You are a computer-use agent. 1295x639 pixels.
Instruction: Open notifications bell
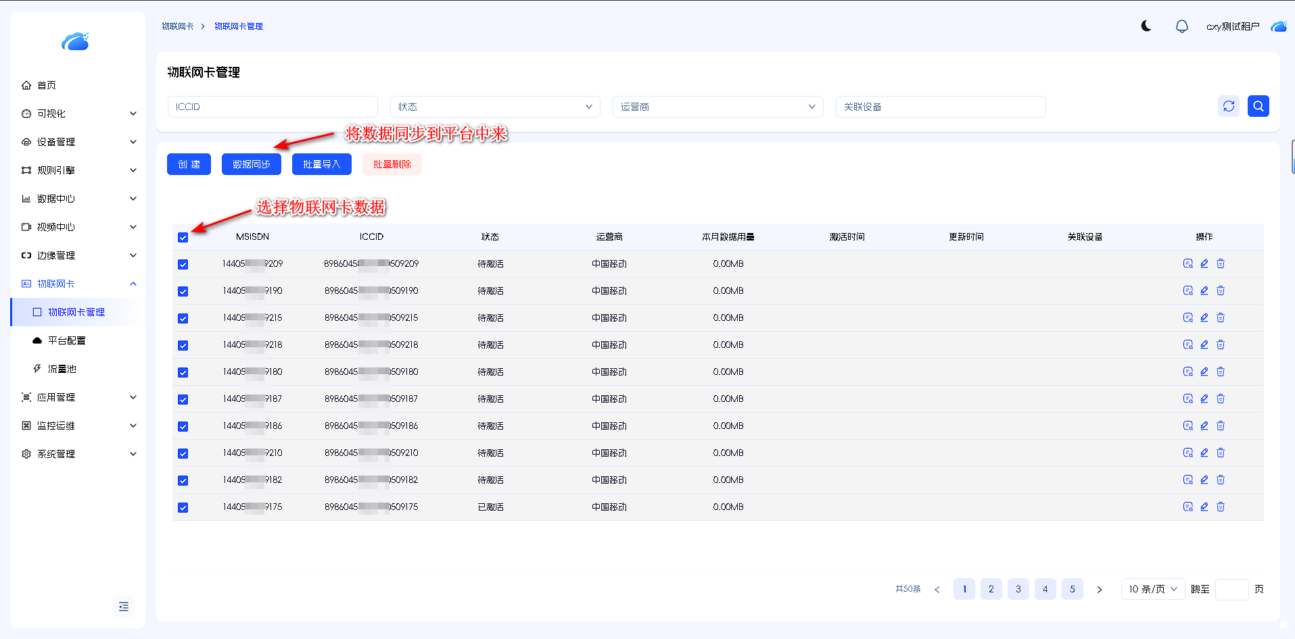coord(1181,26)
